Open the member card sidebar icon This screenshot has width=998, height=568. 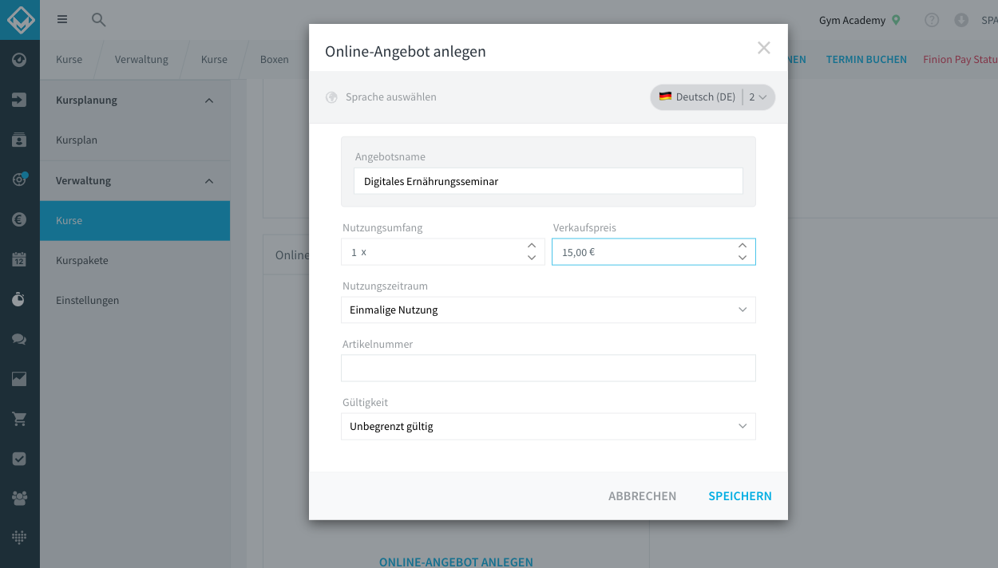[20, 140]
